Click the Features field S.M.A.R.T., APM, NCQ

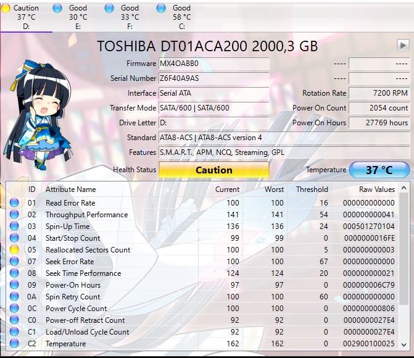click(x=284, y=152)
